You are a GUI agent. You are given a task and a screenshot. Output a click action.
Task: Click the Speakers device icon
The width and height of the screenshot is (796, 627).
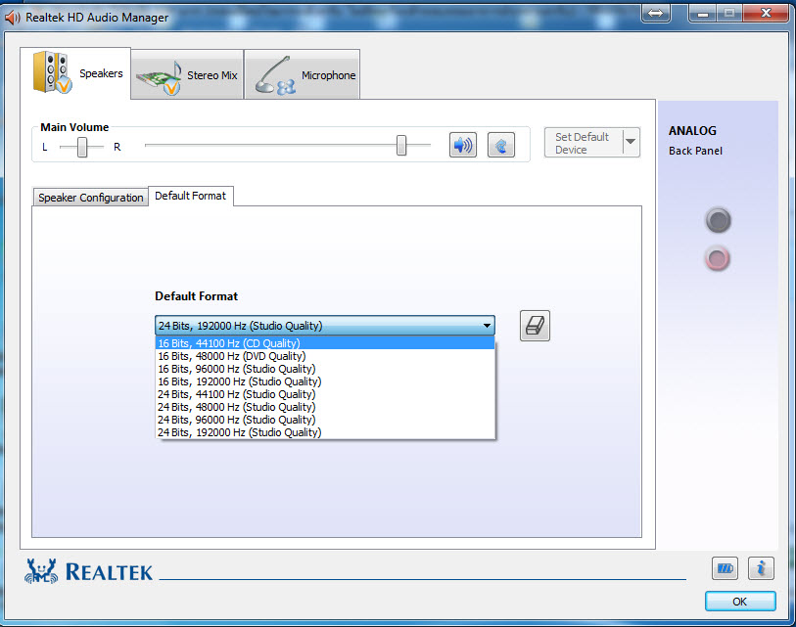(52, 72)
